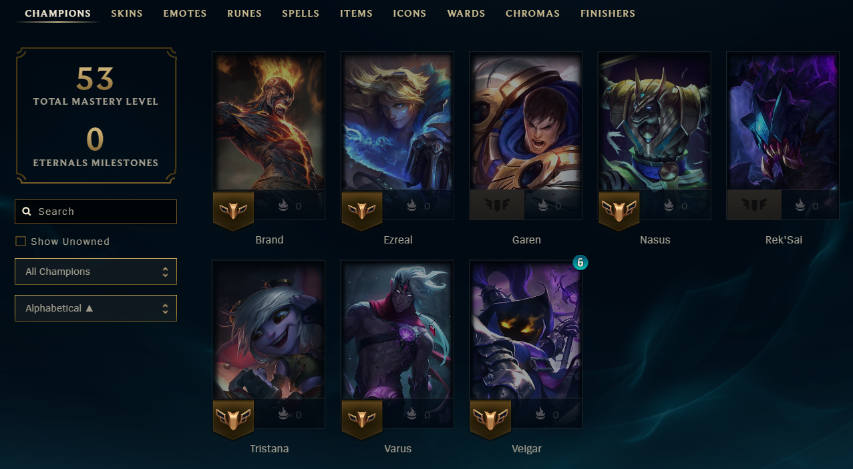Open the Veigar champion card

click(x=526, y=345)
